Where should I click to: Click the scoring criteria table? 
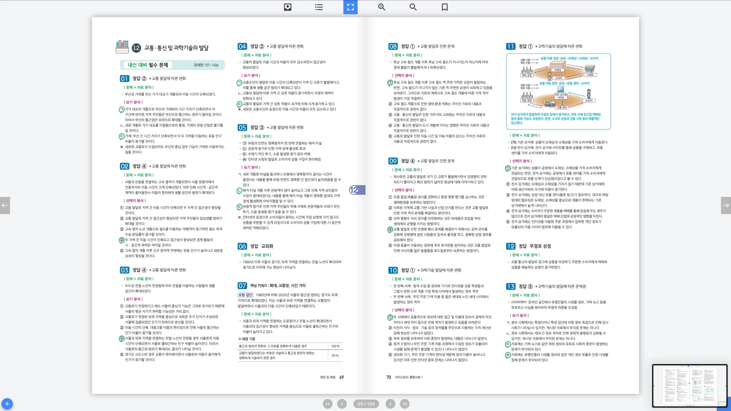click(290, 352)
